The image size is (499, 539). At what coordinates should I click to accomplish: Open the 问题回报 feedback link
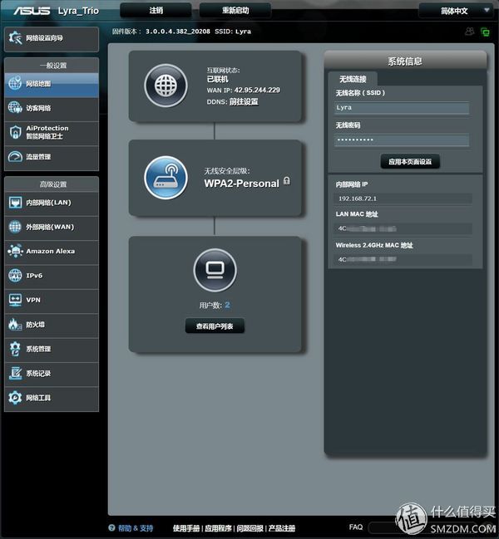click(249, 528)
